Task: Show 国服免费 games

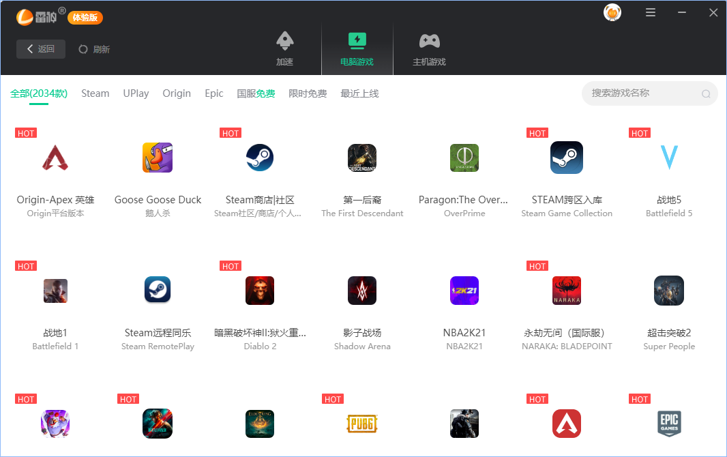Action: coord(256,93)
